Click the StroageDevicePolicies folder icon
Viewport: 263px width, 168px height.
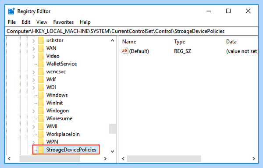coord(41,150)
